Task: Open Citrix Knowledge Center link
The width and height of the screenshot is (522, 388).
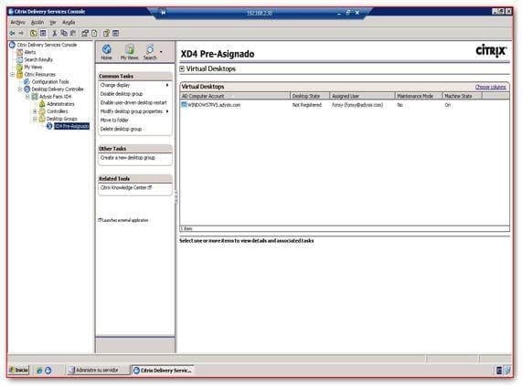Action: [126, 188]
